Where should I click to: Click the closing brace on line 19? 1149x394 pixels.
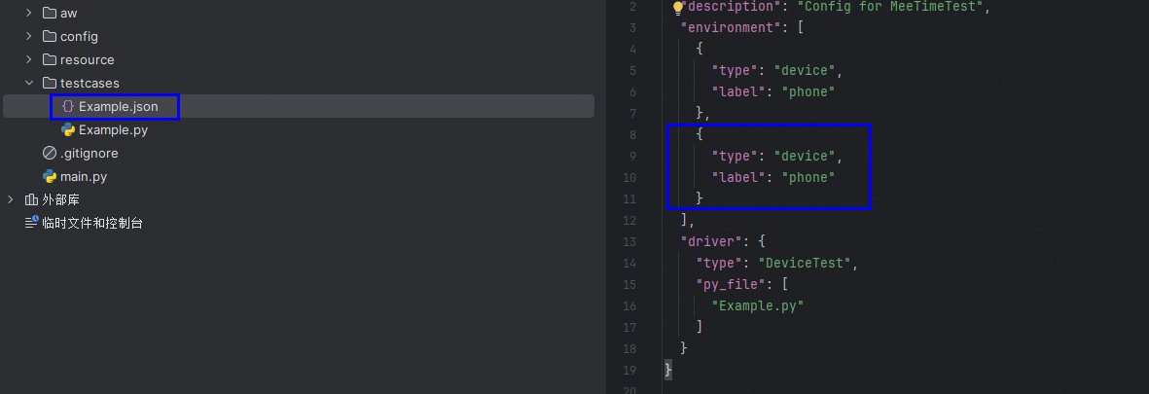coord(668,369)
